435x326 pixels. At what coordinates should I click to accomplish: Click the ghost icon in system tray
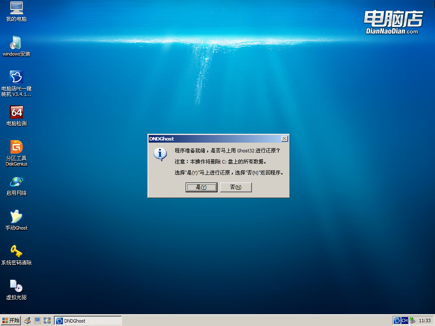tap(397, 320)
